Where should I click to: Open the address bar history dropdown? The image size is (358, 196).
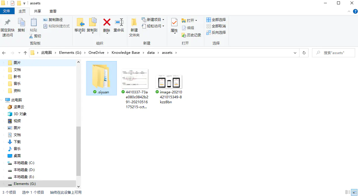click(295, 53)
